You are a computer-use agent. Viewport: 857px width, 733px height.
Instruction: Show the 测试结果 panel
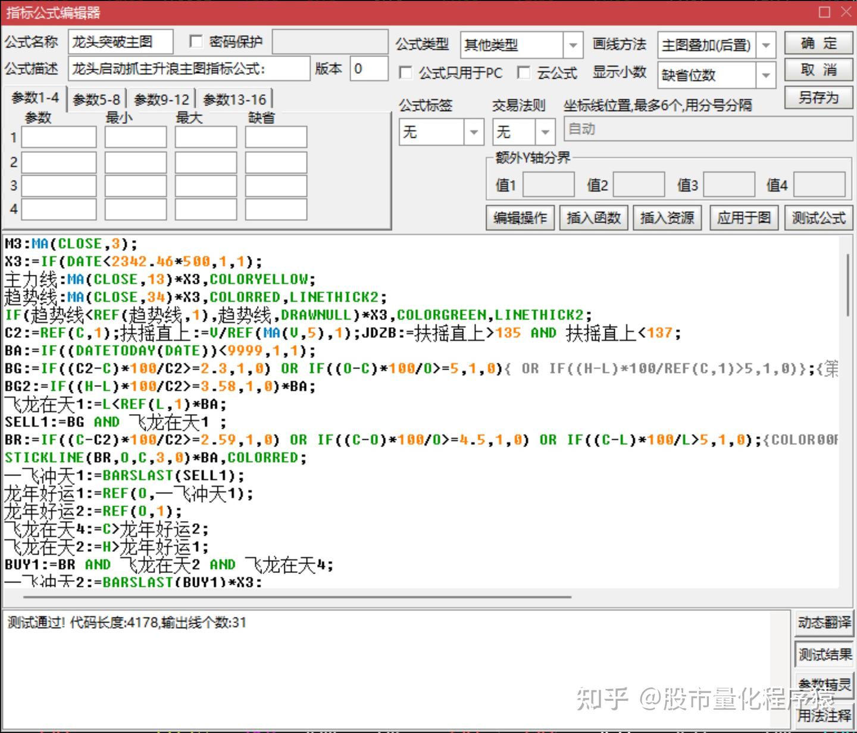(824, 654)
